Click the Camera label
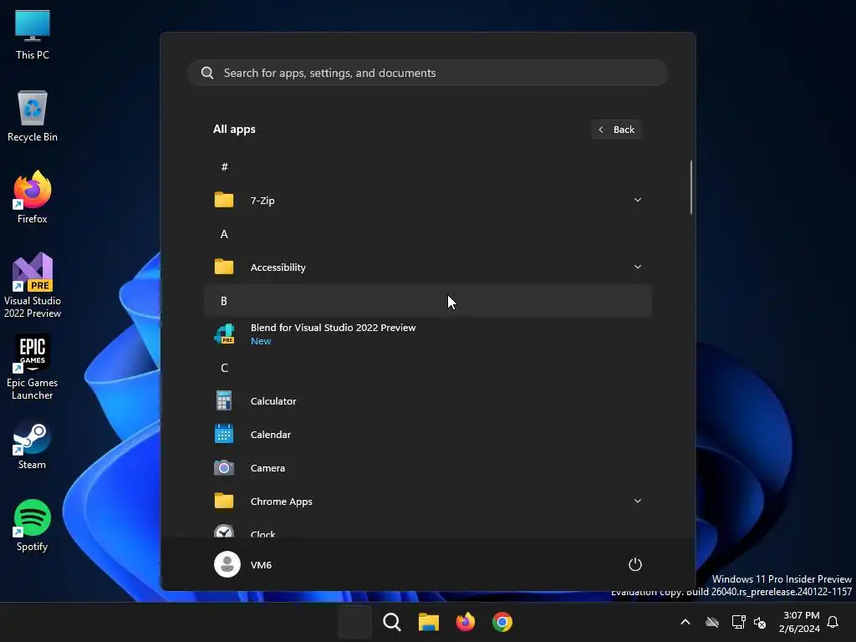The image size is (856, 642). pos(267,468)
